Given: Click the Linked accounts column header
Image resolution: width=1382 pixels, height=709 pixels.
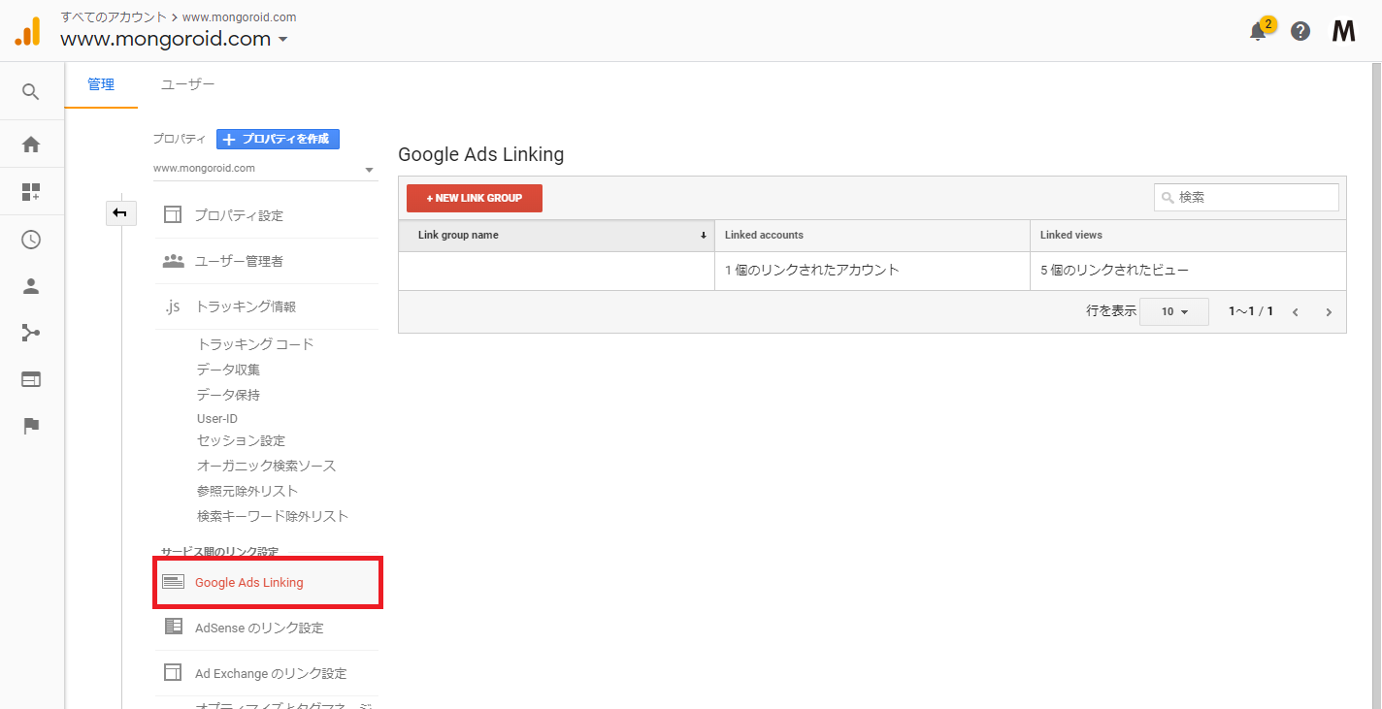Looking at the screenshot, I should tap(872, 236).
